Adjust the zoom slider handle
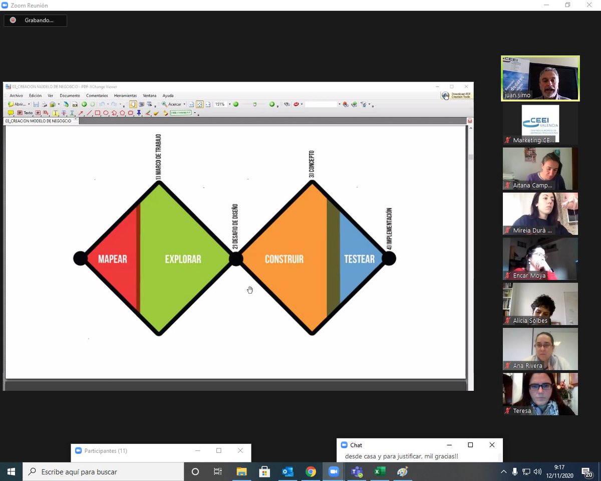 point(255,104)
